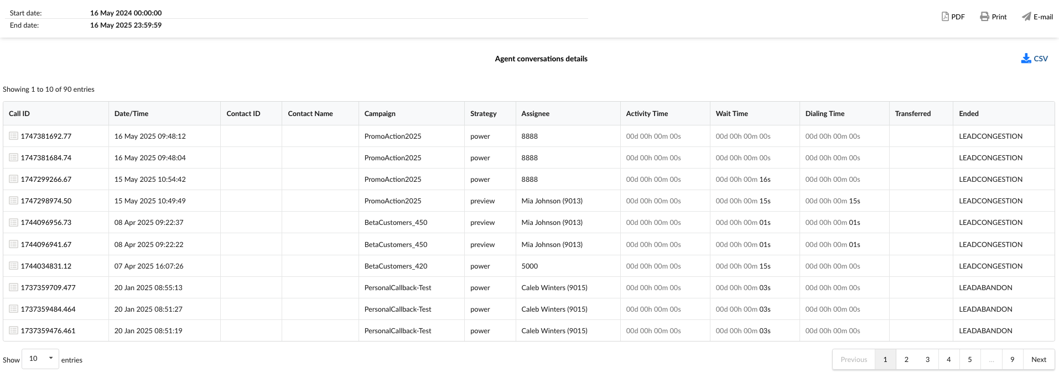This screenshot has height=378, width=1059.
Task: Open details icon for call 1744096941.67
Action: (x=14, y=244)
